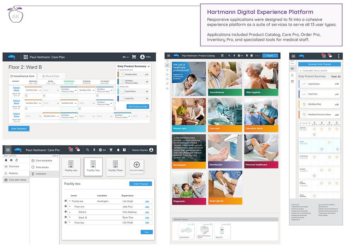Open the apps grid in Product Catalog header
The height and width of the screenshot is (251, 346).
pyautogui.click(x=222, y=56)
